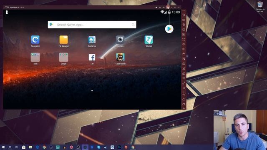Image resolution: width=267 pixels, height=150 pixels.
Task: Start the Clash Royale game
Action: pos(120,57)
